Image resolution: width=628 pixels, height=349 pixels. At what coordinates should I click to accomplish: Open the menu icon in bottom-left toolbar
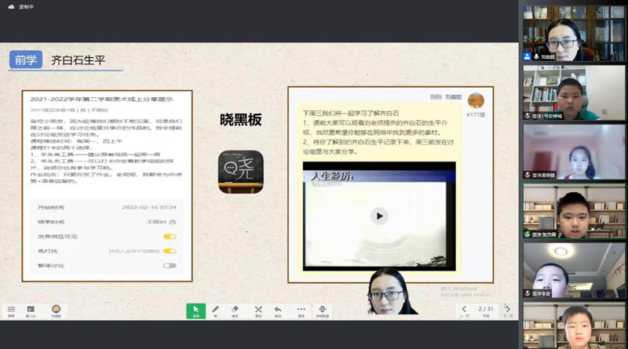coord(11,311)
